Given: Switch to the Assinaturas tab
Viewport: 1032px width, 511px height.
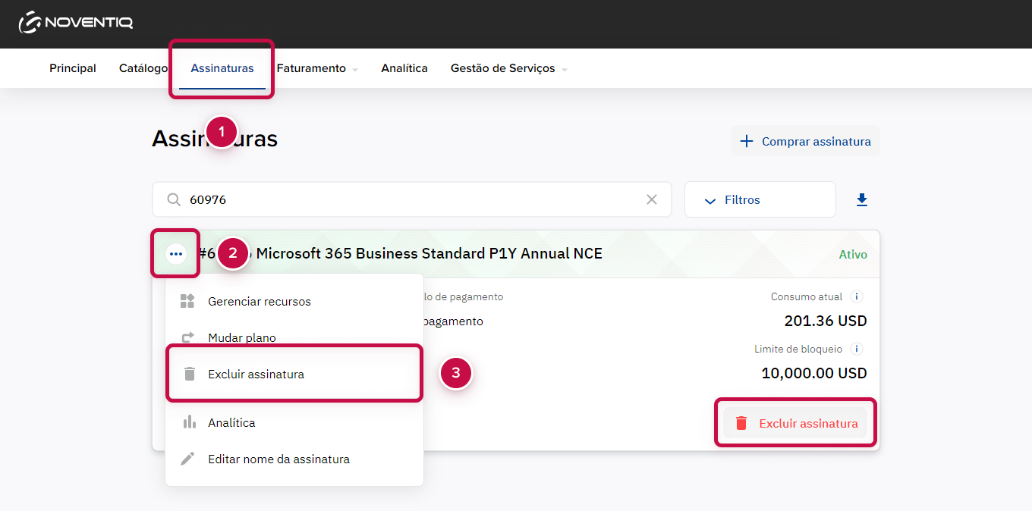Looking at the screenshot, I should 222,68.
